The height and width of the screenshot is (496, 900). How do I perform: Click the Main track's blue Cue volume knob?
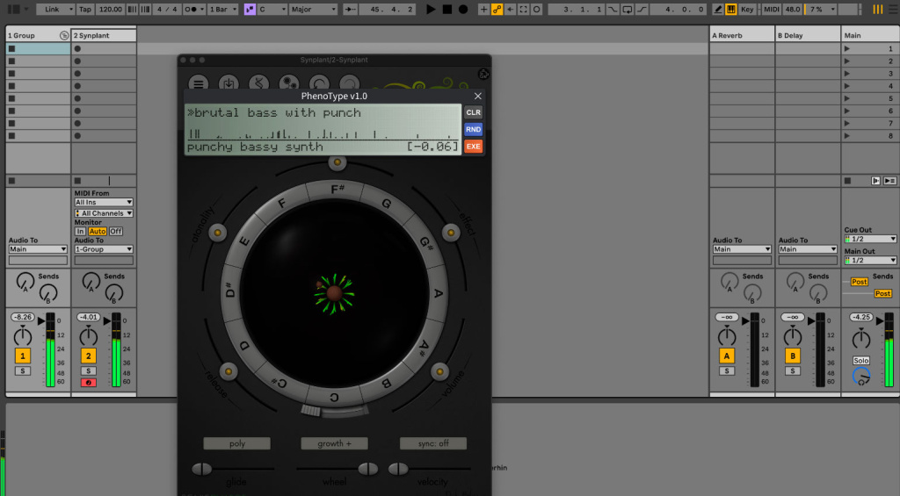point(861,377)
